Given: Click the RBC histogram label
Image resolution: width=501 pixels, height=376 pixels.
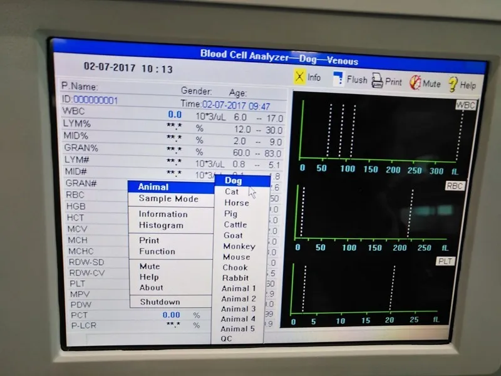Looking at the screenshot, I should click(x=455, y=185).
